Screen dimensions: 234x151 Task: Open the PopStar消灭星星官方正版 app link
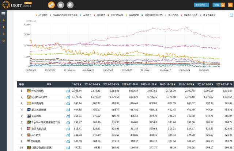click(46, 123)
